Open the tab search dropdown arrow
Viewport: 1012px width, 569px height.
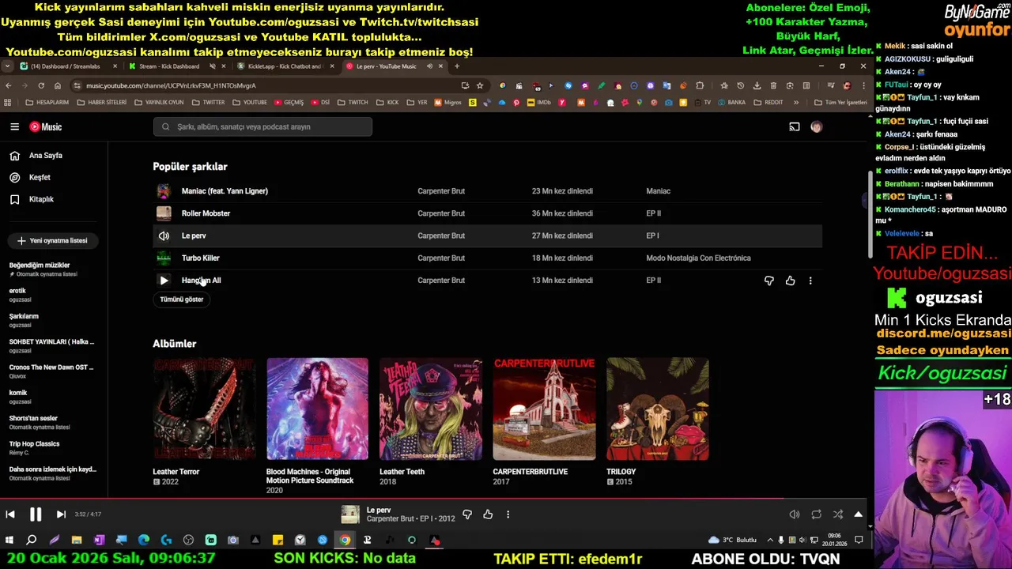[7, 66]
